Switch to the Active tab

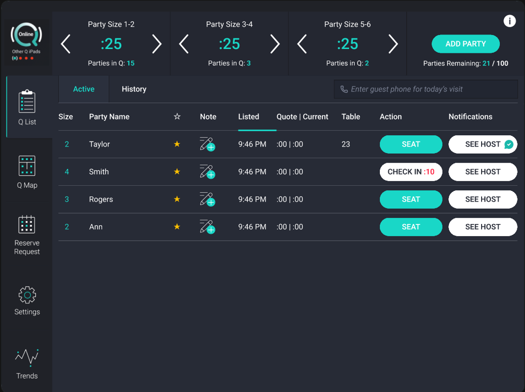[84, 89]
